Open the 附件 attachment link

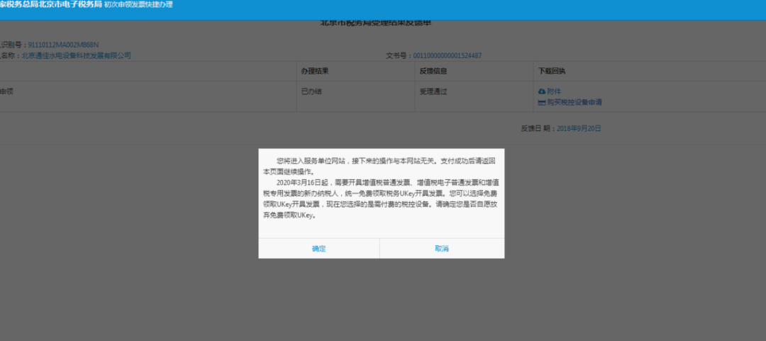[554, 91]
